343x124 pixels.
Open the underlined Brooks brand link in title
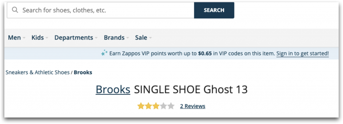coord(113,89)
